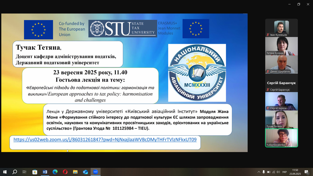Click muted mic icon beside Іван Кузнецов
Viewport: 313px width, 176px height.
pos(268,35)
